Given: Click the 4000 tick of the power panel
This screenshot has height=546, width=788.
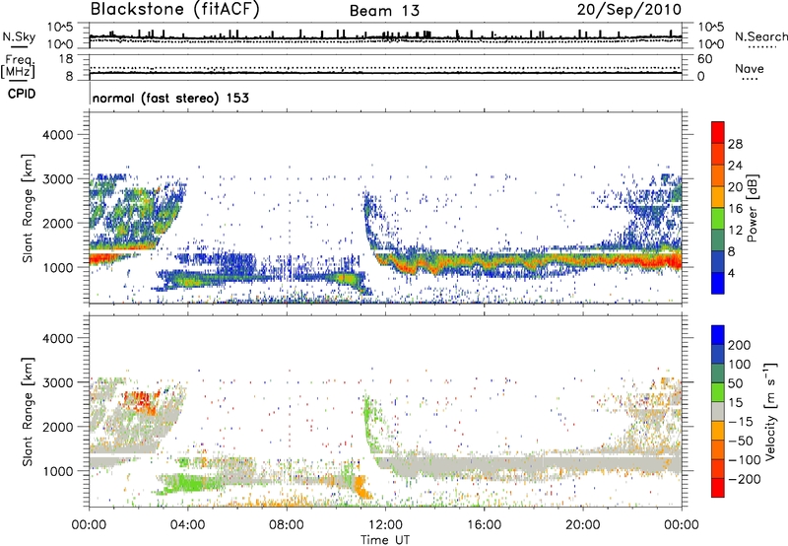Looking at the screenshot, I should [58, 135].
